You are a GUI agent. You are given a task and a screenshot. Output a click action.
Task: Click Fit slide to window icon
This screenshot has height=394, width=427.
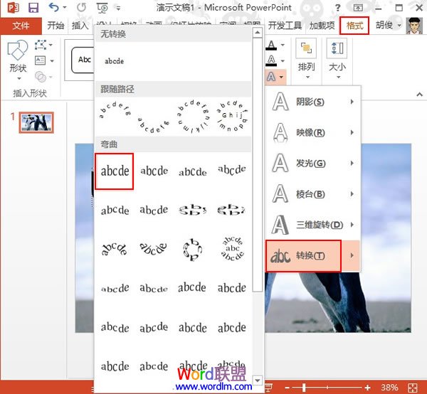click(413, 388)
